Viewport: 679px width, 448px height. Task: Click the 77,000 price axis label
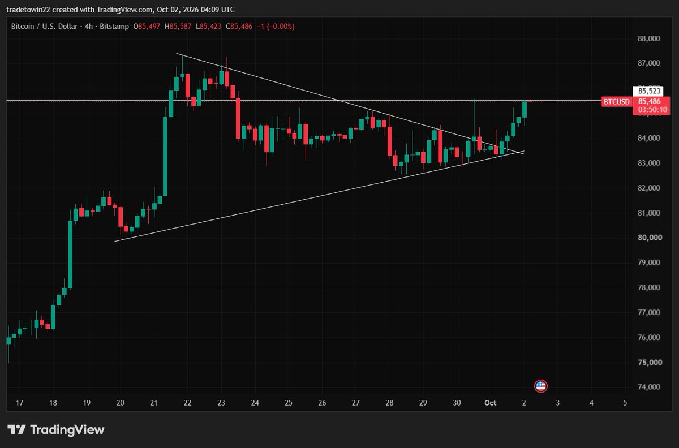tap(649, 312)
